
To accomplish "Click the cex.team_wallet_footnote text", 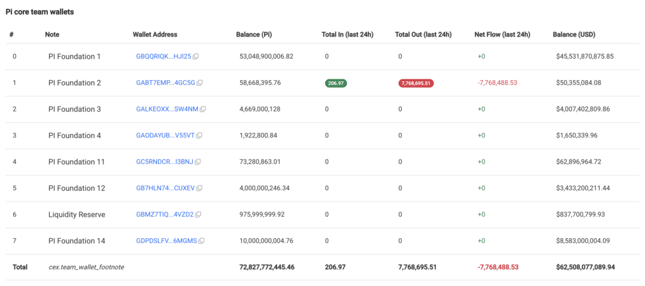I will pos(86,268).
